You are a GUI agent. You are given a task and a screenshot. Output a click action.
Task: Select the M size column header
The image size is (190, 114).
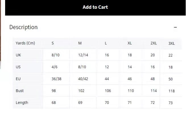tap(80, 43)
